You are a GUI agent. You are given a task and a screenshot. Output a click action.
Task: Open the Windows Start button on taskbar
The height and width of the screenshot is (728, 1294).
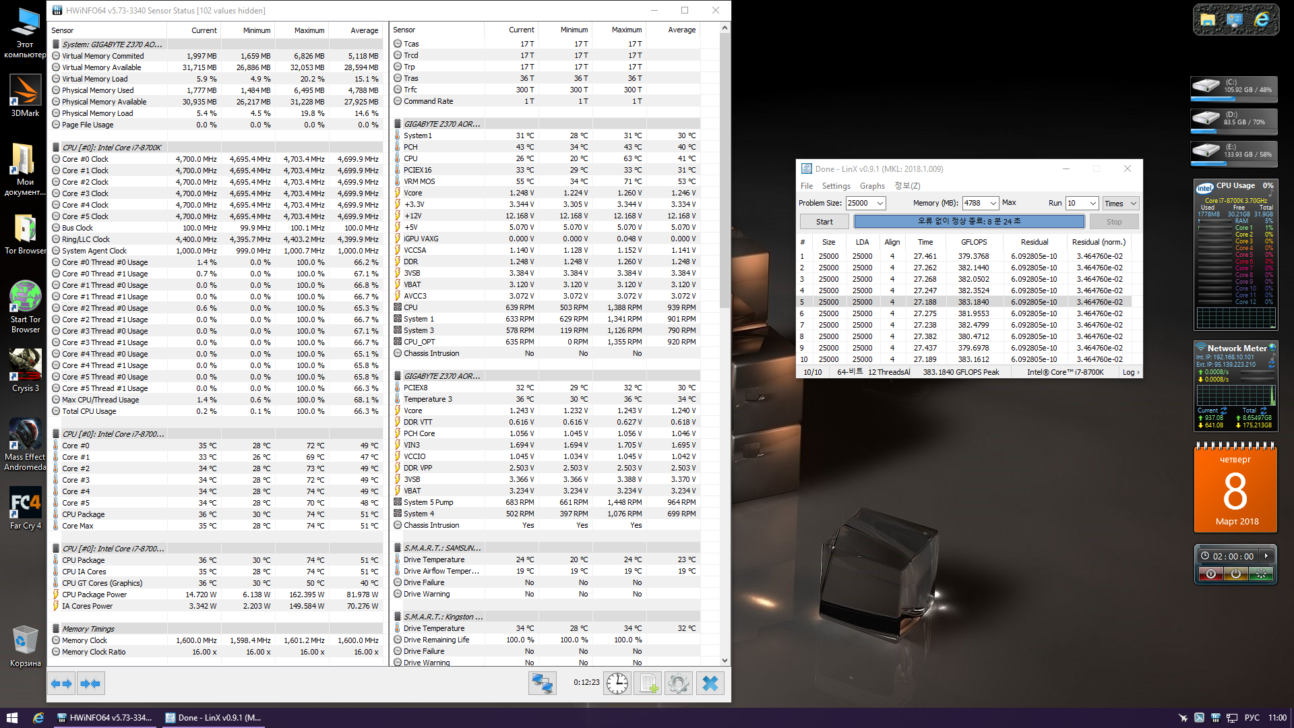(11, 718)
